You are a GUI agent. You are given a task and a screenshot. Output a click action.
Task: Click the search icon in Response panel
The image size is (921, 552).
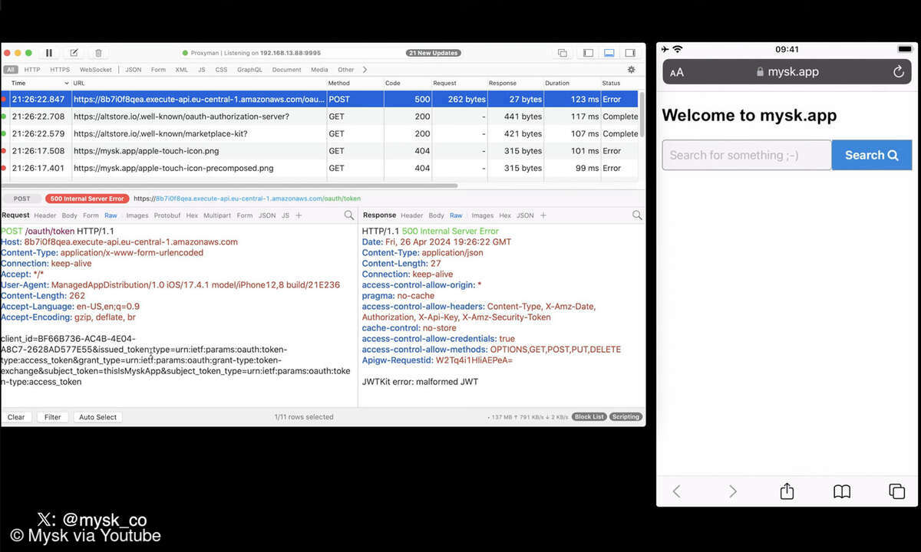coord(637,215)
